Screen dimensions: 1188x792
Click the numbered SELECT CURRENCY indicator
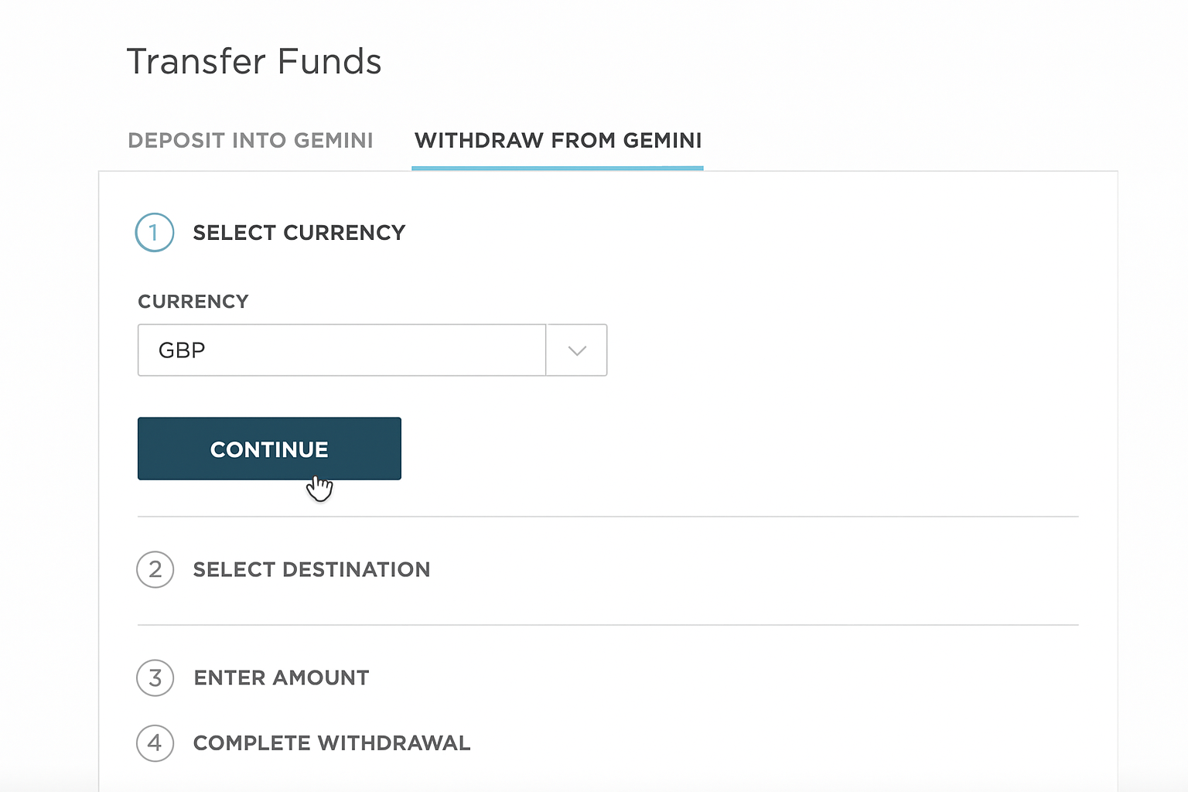click(154, 232)
